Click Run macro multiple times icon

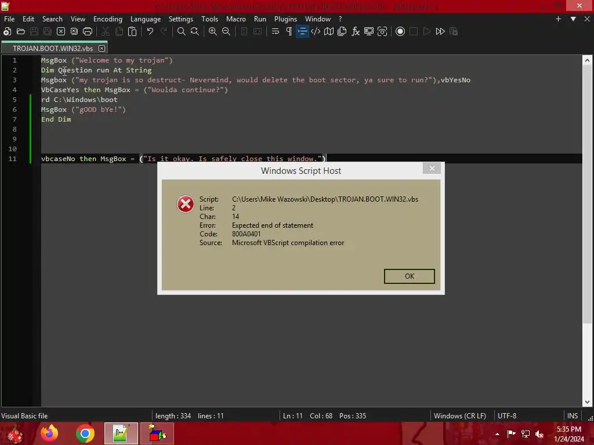point(440,31)
